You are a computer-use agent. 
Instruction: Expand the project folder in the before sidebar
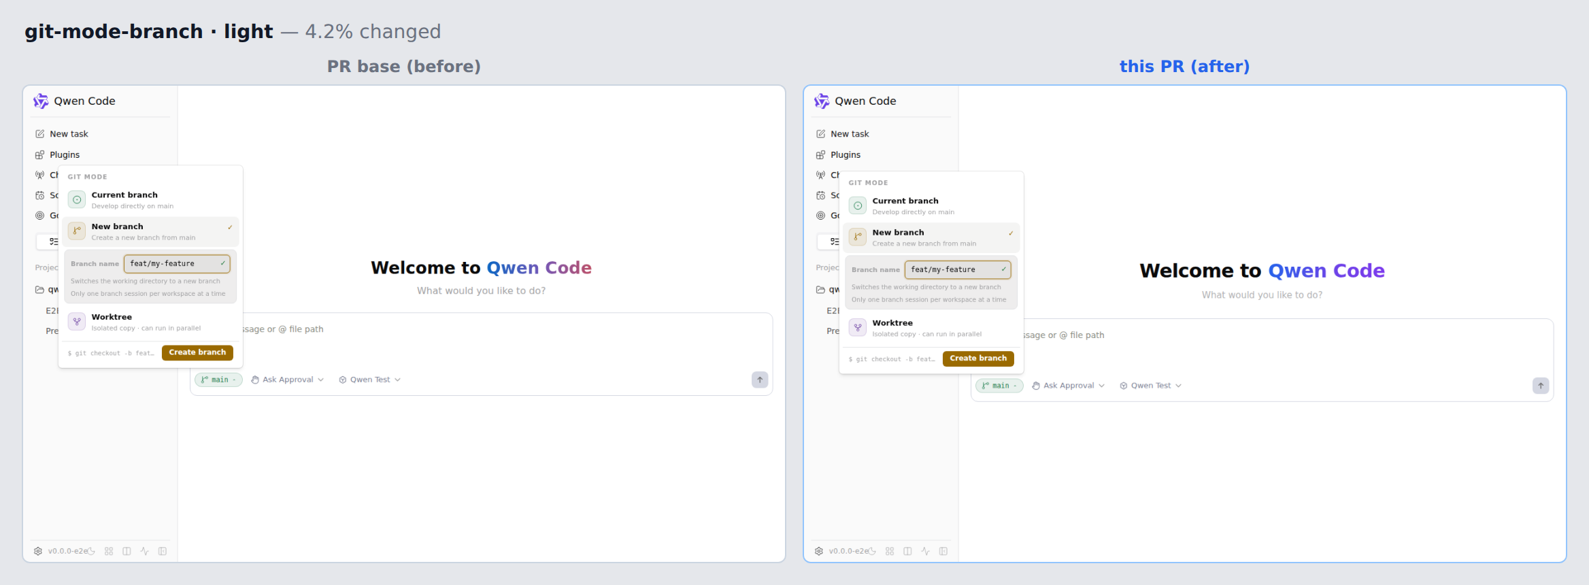point(40,290)
